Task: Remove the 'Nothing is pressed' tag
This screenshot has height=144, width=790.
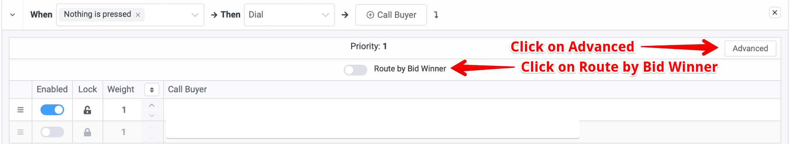Action: tap(138, 15)
